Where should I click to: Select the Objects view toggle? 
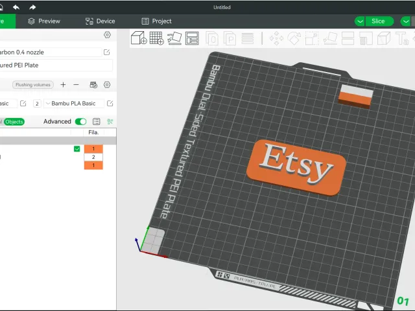coord(14,122)
